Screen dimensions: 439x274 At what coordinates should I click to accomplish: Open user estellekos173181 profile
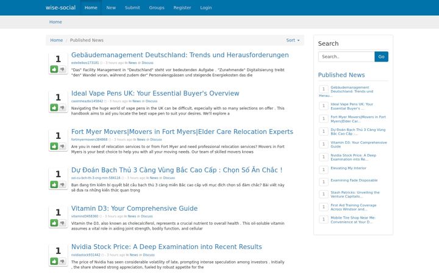click(85, 63)
